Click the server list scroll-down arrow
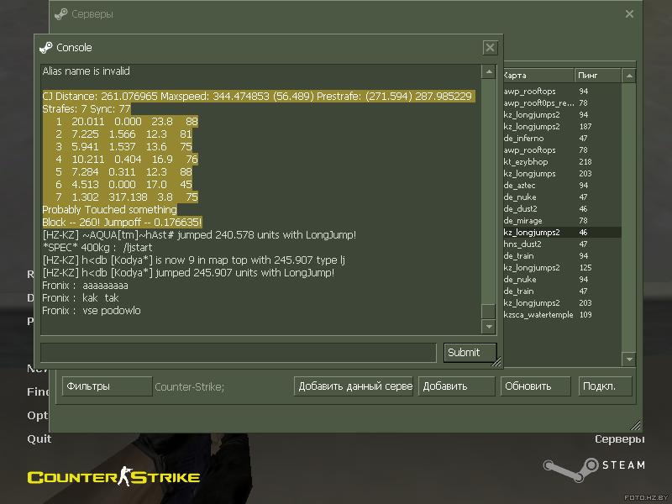This screenshot has height=504, width=672. 628,360
